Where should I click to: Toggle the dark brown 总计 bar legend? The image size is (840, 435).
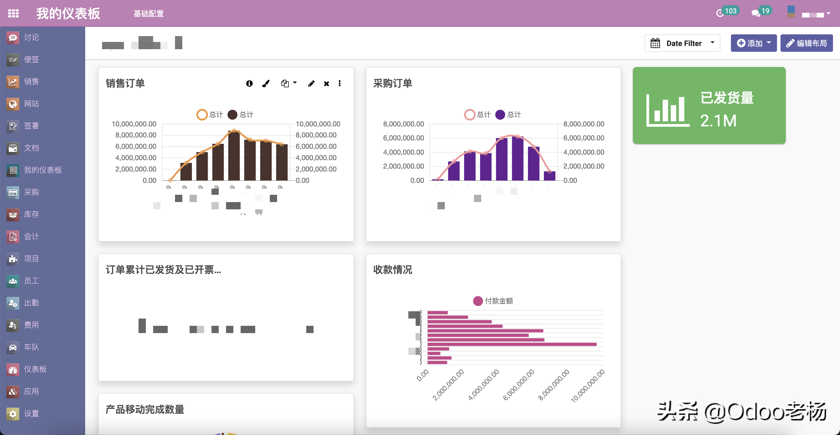(x=232, y=115)
